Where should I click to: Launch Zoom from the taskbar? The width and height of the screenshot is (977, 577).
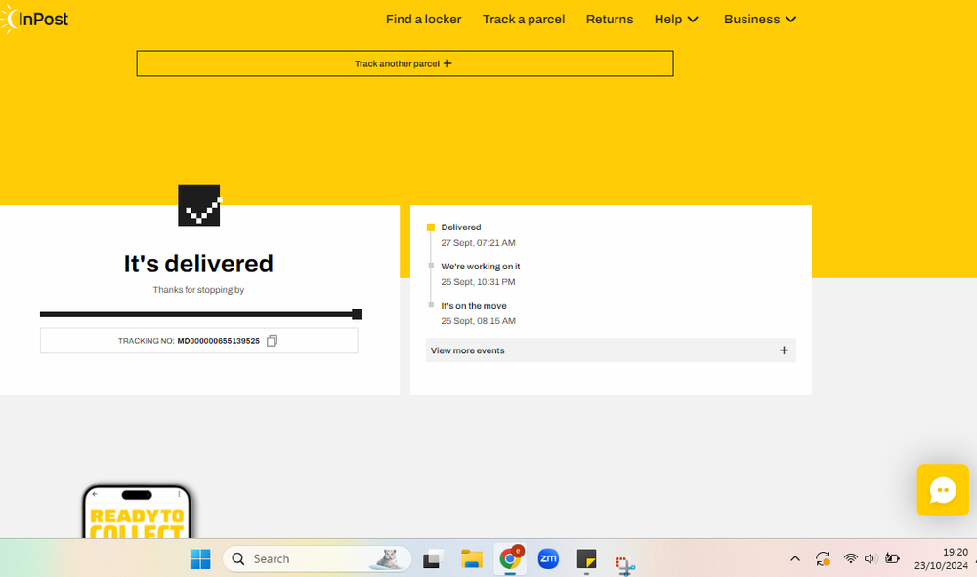tap(548, 558)
